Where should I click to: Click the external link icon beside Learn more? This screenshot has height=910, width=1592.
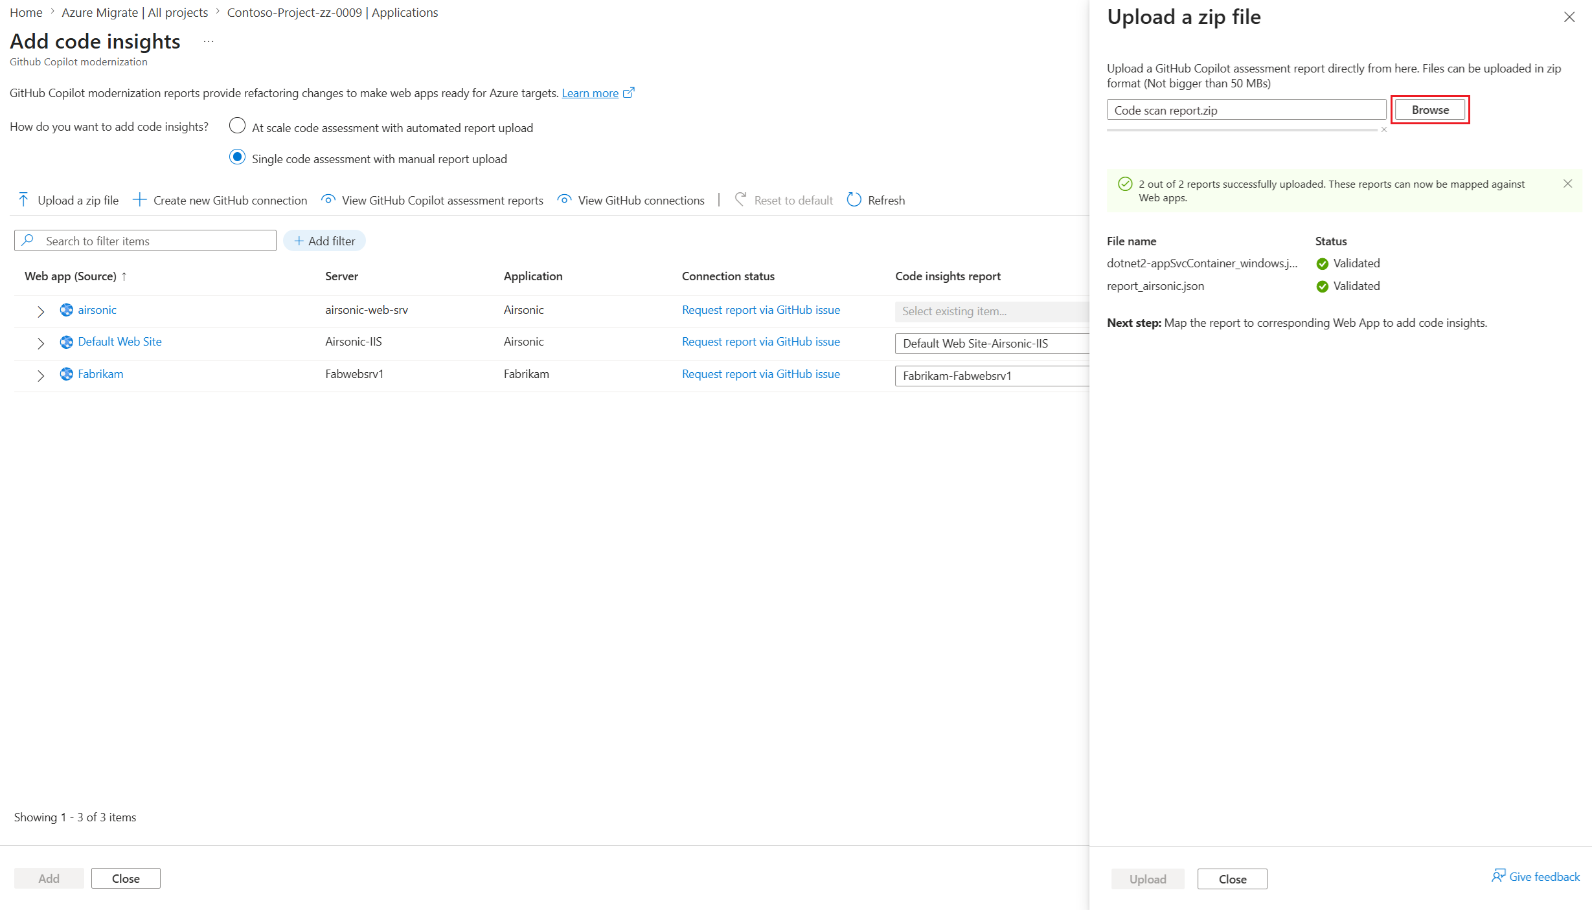(x=628, y=93)
